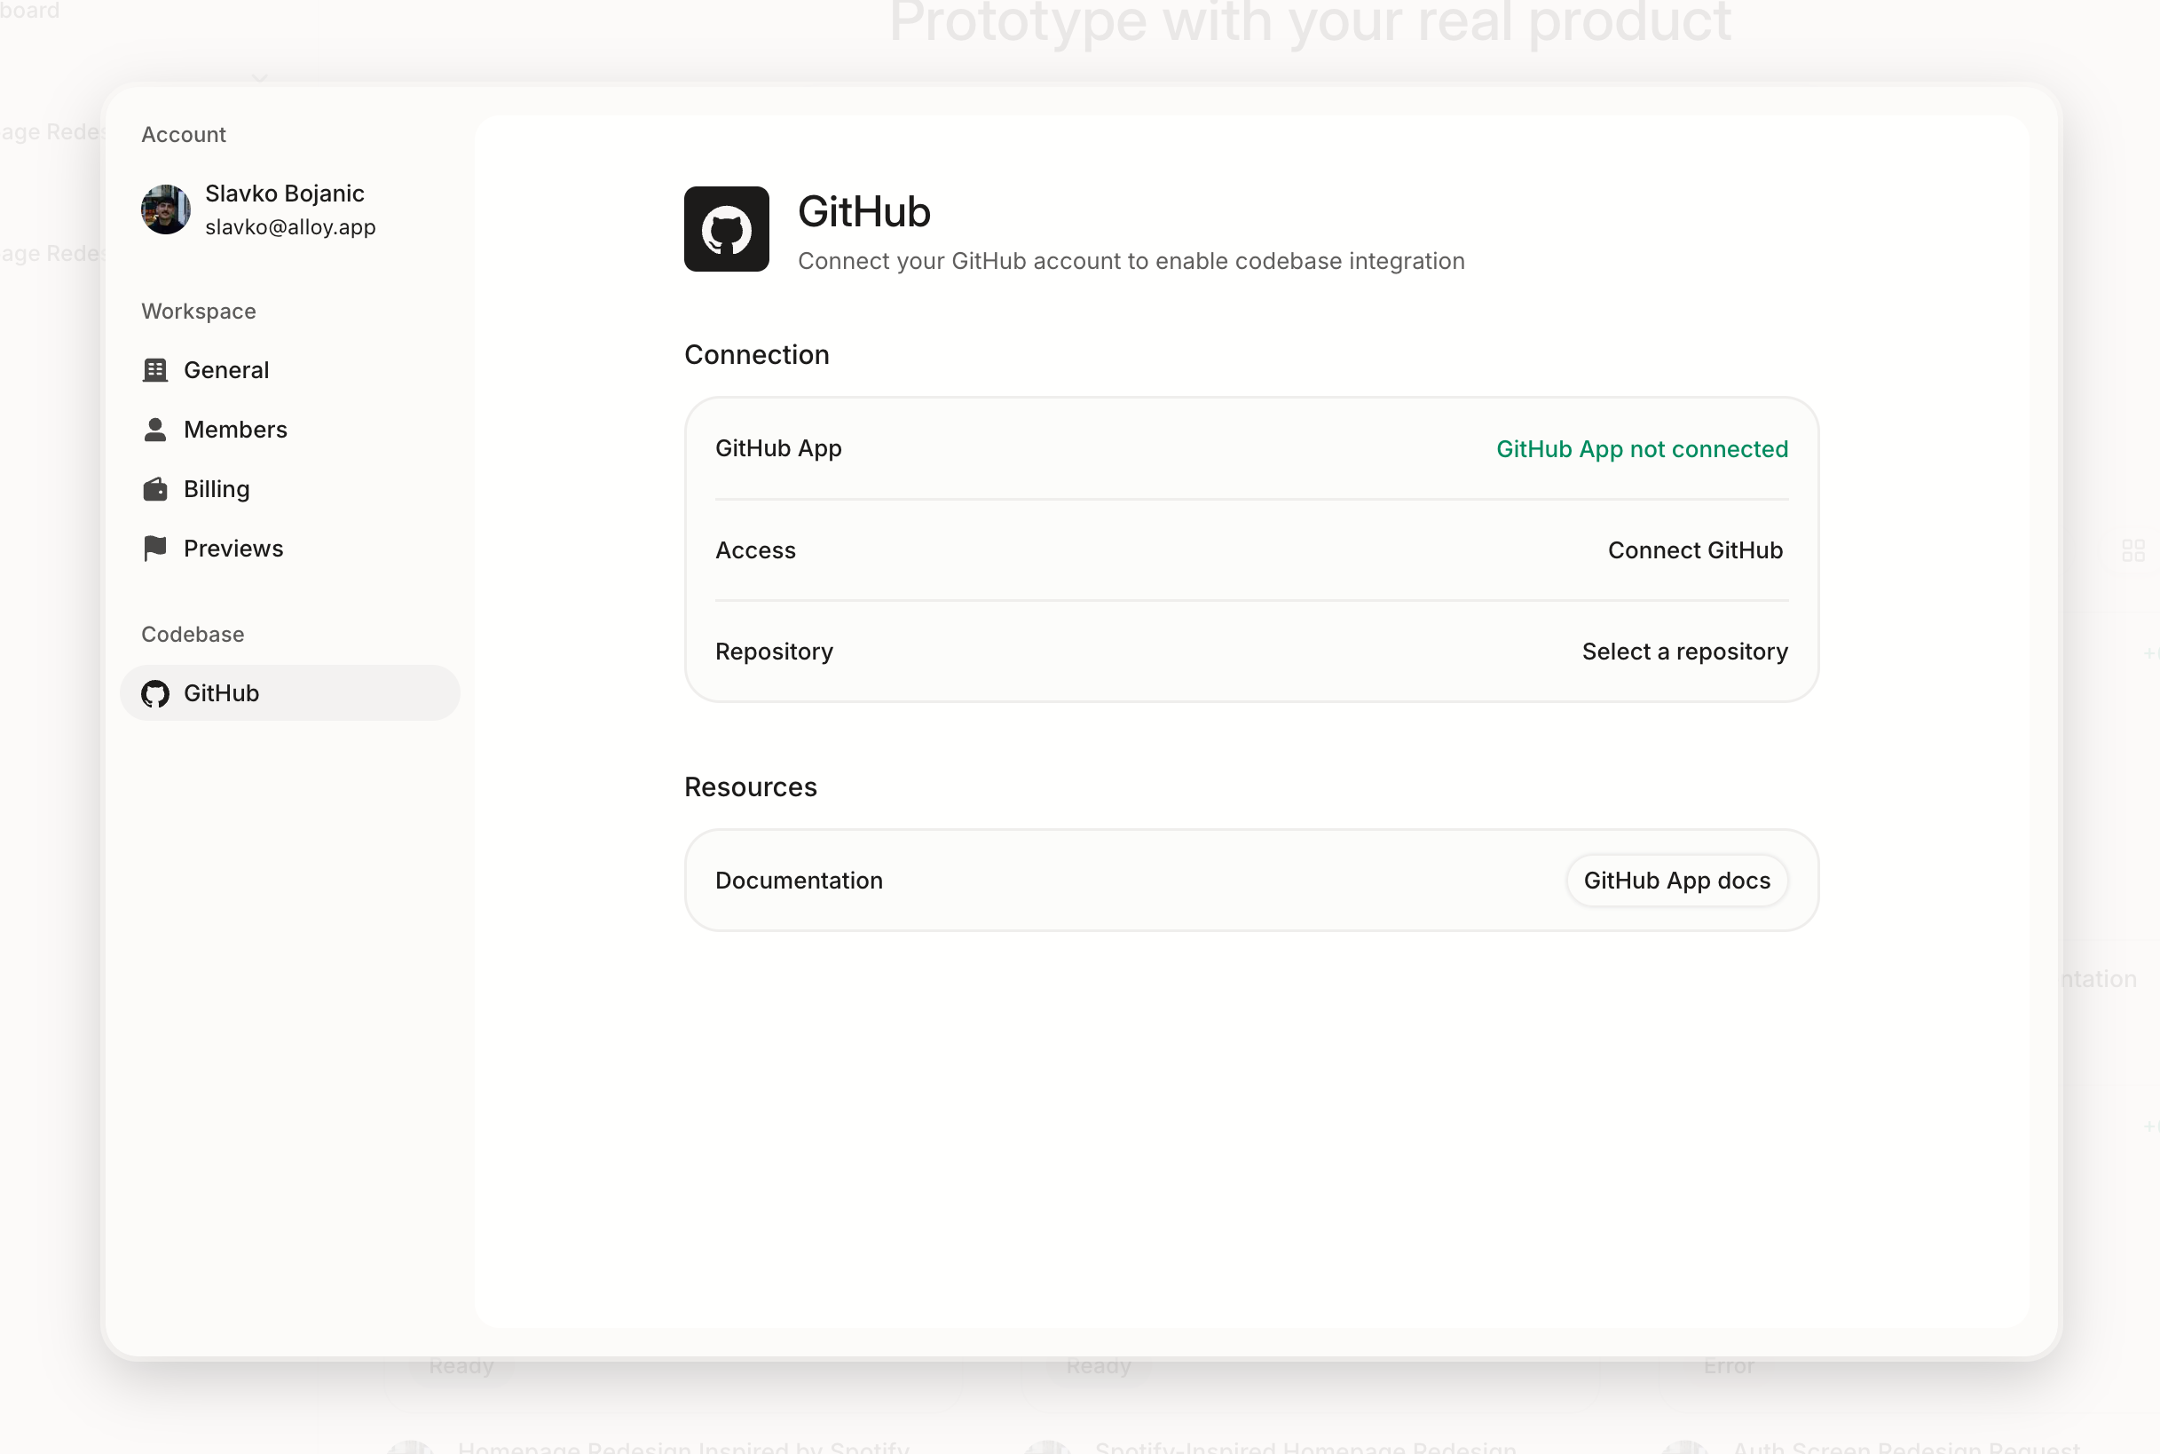This screenshot has width=2160, height=1454.
Task: Select the Previews flag icon
Action: (154, 548)
